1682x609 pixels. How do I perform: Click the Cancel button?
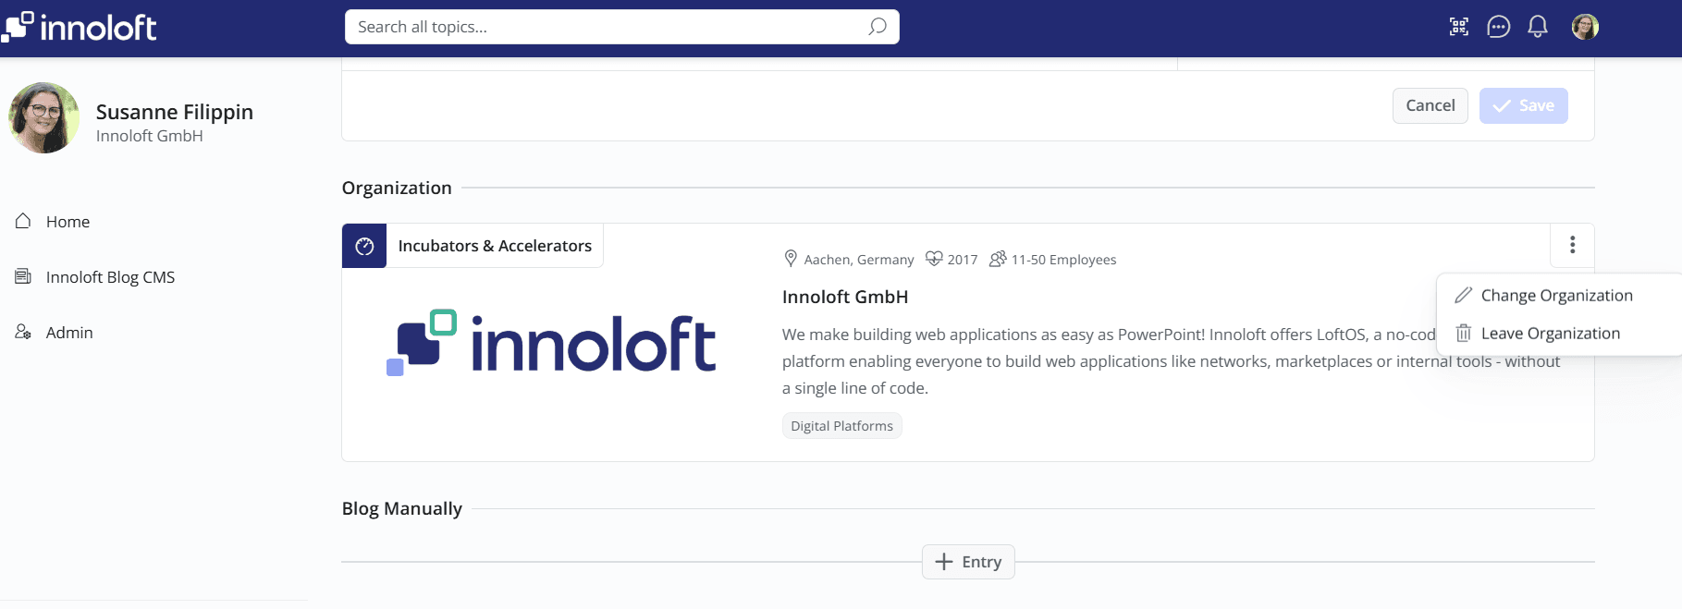tap(1430, 105)
